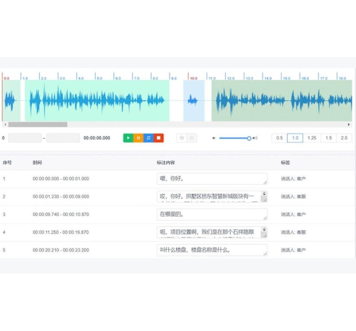Set playback speed to 0.5
This screenshot has width=356, height=331.
(x=279, y=138)
